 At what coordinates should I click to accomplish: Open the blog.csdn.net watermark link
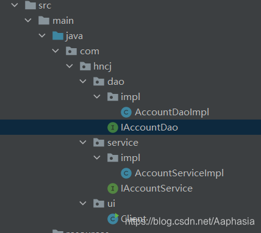(190, 221)
